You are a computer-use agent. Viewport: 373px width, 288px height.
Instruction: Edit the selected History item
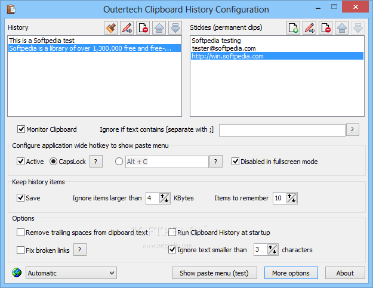coord(127,28)
